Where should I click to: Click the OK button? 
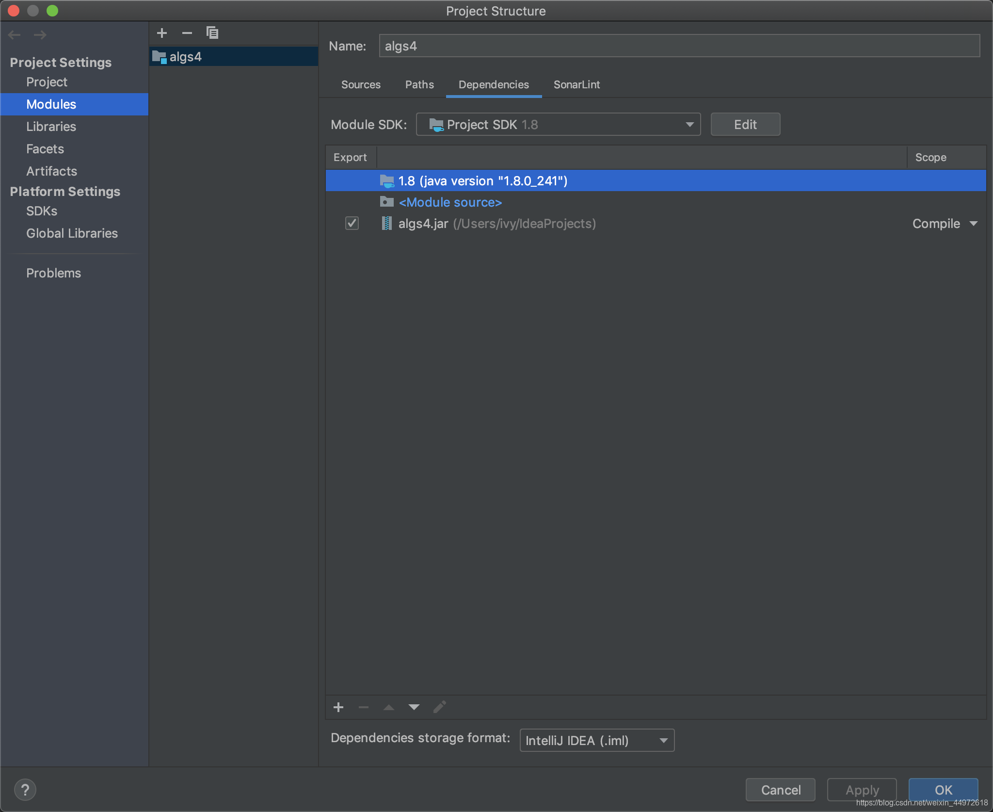[944, 790]
